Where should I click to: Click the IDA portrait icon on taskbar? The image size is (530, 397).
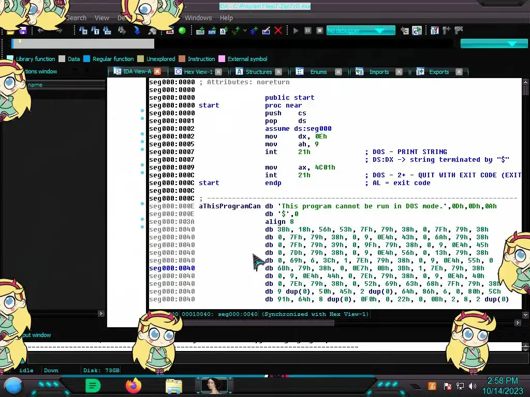[x=214, y=386]
